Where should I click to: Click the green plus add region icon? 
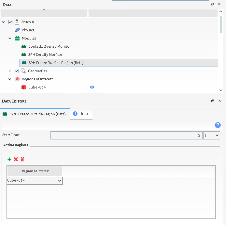tap(9, 159)
